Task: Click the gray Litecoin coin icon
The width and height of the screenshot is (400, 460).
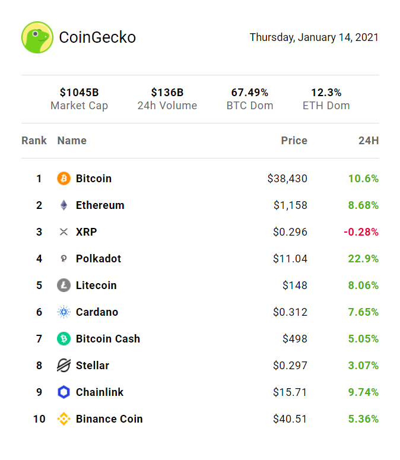Action: point(64,285)
